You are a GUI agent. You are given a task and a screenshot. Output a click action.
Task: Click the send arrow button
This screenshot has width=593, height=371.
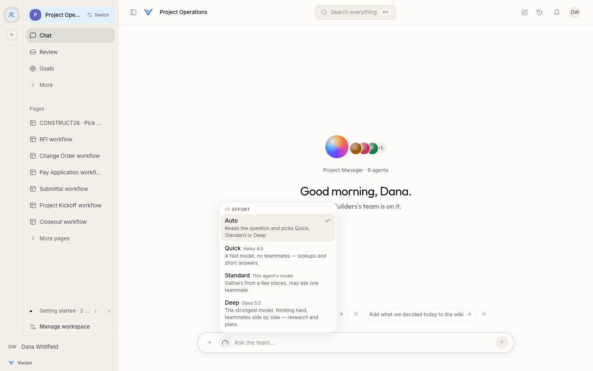[502, 343]
